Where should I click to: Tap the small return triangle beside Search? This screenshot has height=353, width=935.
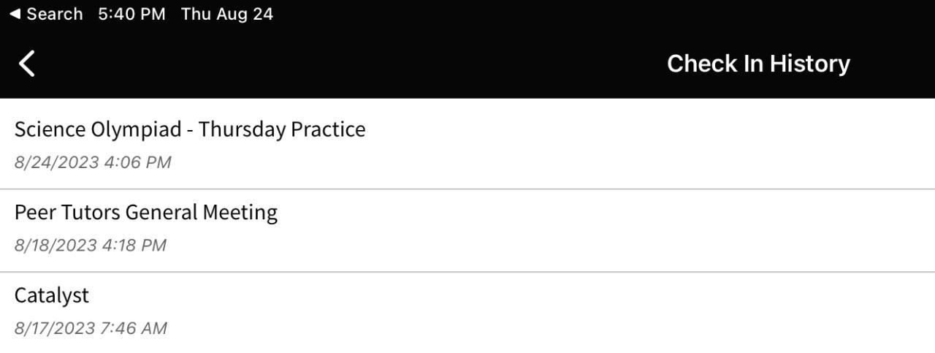(x=15, y=15)
